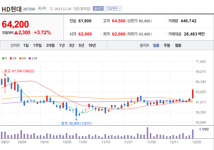Image resolution: width=214 pixels, height=150 pixels.
Task: Click the 코스피 market badge
Action: click(x=42, y=8)
